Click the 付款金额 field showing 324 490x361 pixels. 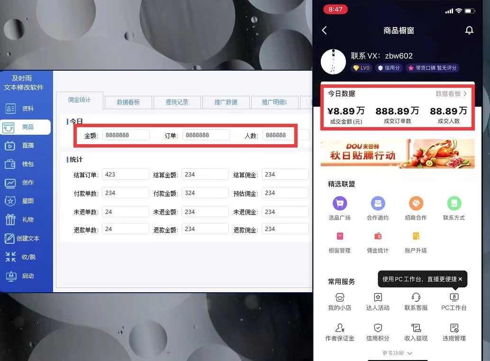coord(205,193)
